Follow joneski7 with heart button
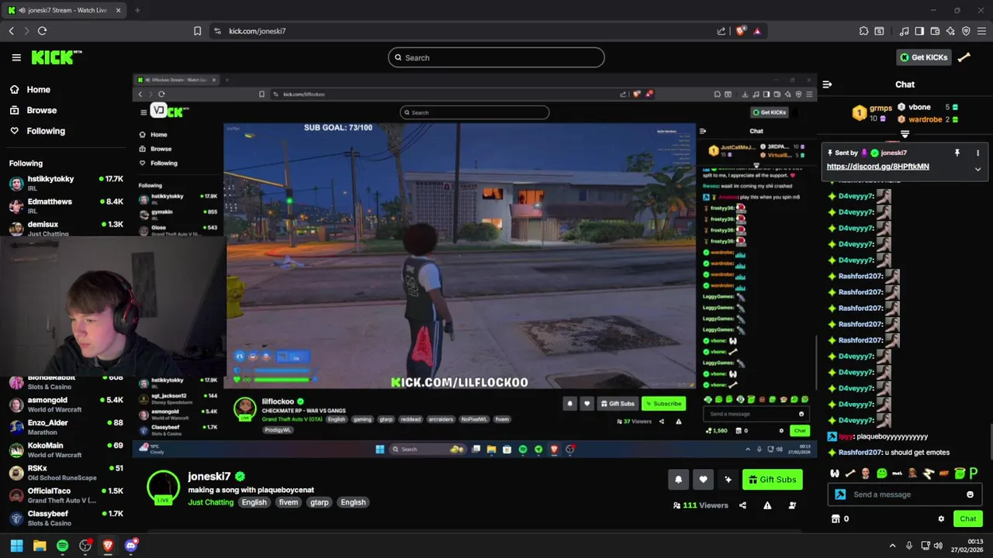Screen dimensions: 993x558 [x=703, y=480]
